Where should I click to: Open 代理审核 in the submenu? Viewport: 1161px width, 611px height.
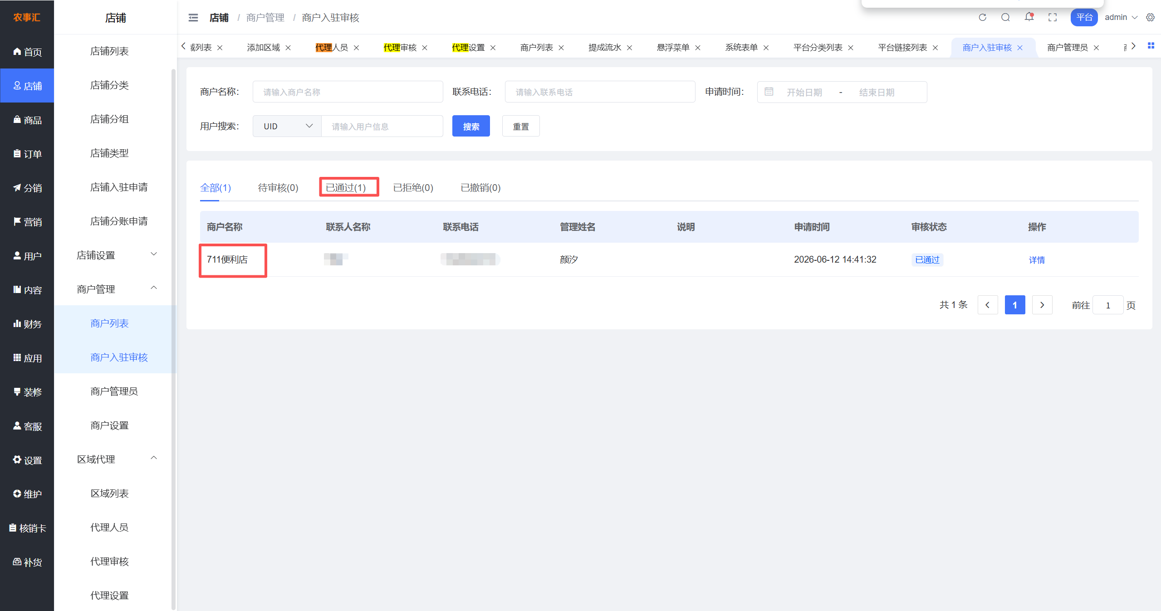coord(109,561)
